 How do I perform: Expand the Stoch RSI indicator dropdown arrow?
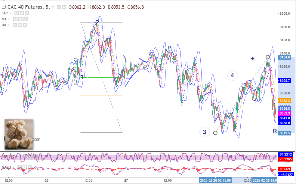click(19, 156)
